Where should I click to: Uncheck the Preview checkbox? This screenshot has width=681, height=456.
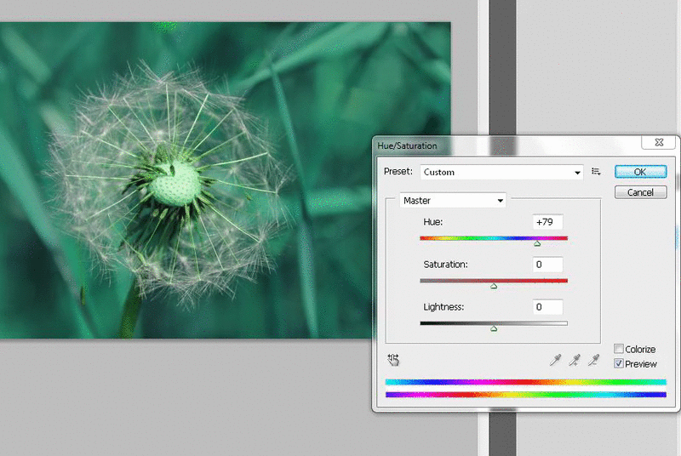coord(619,363)
